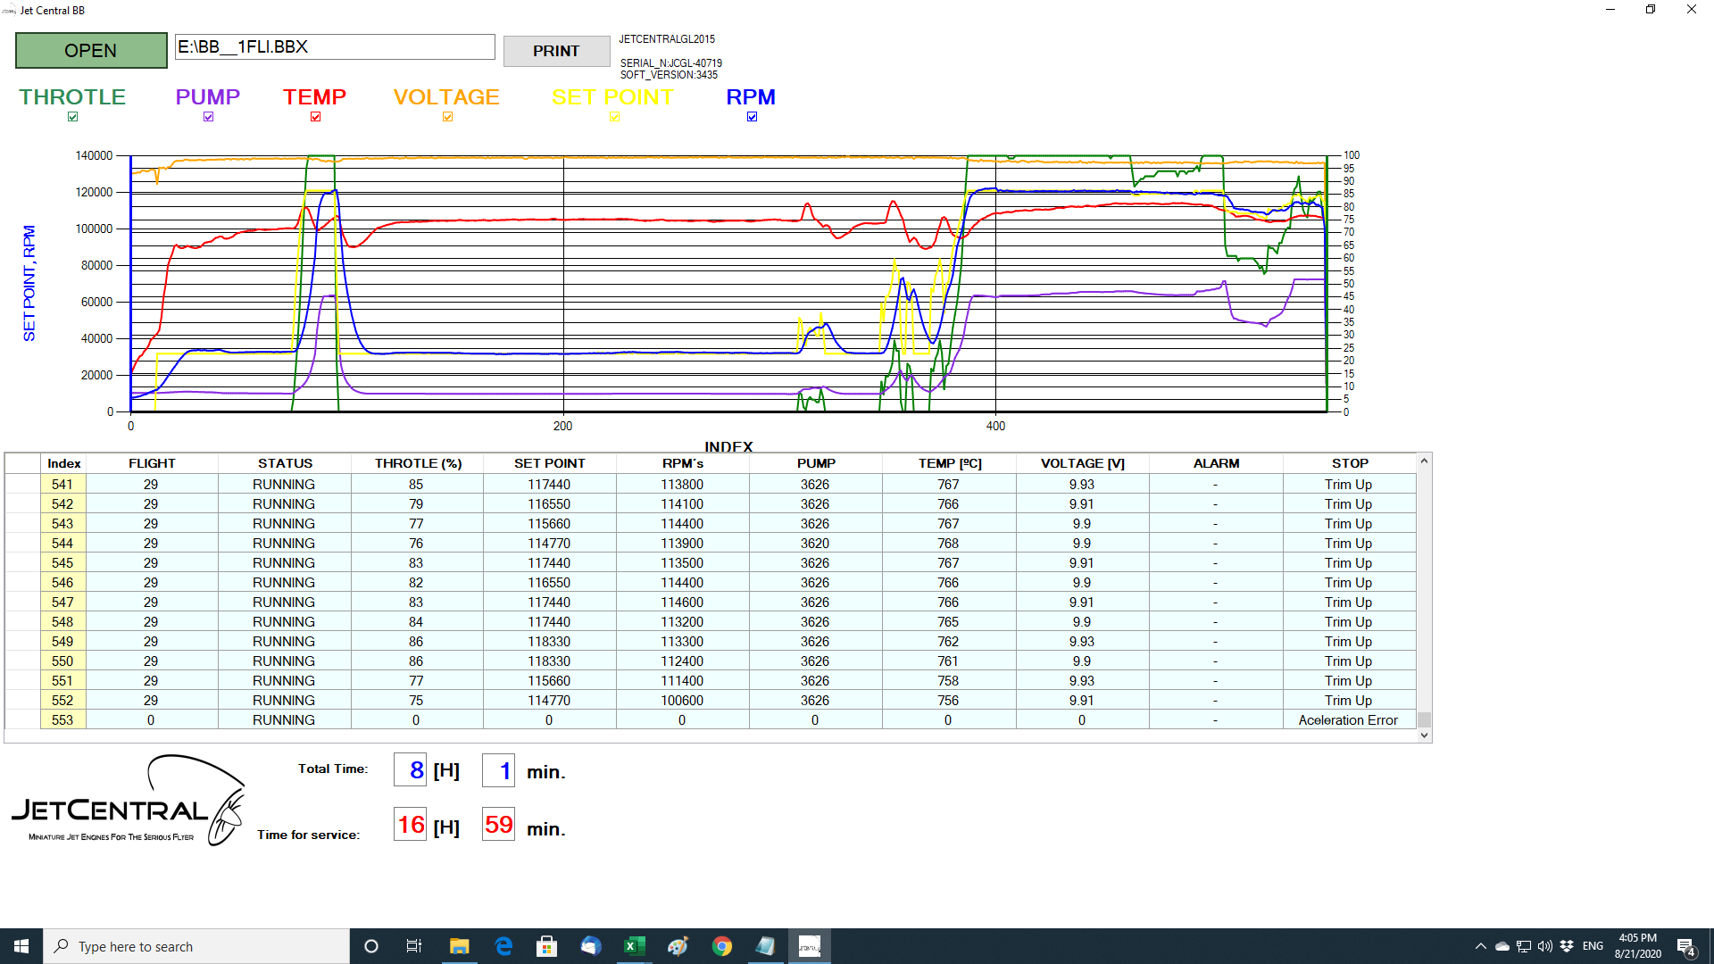Uncheck the THROTLE series checkbox
Image resolution: width=1714 pixels, height=964 pixels.
tap(73, 117)
